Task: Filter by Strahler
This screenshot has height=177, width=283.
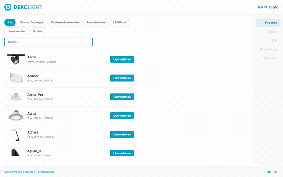Action: pyautogui.click(x=38, y=31)
